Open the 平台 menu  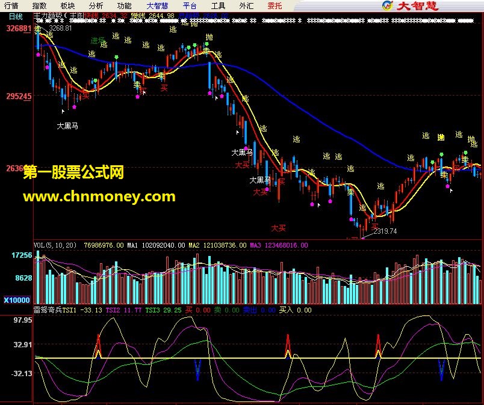tap(190, 5)
